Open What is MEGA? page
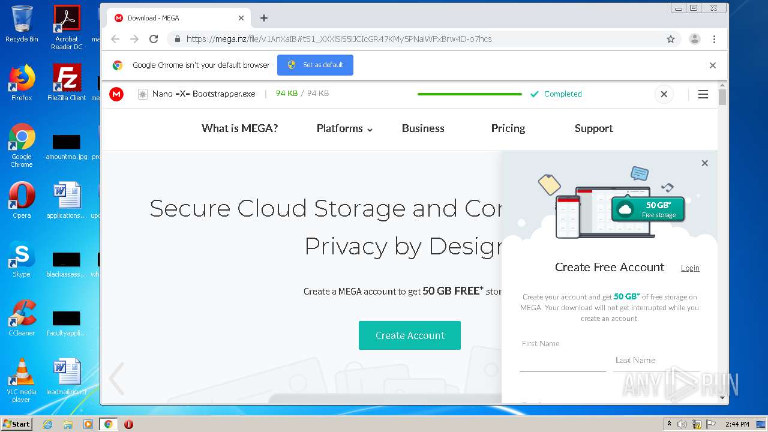768x432 pixels. (240, 128)
